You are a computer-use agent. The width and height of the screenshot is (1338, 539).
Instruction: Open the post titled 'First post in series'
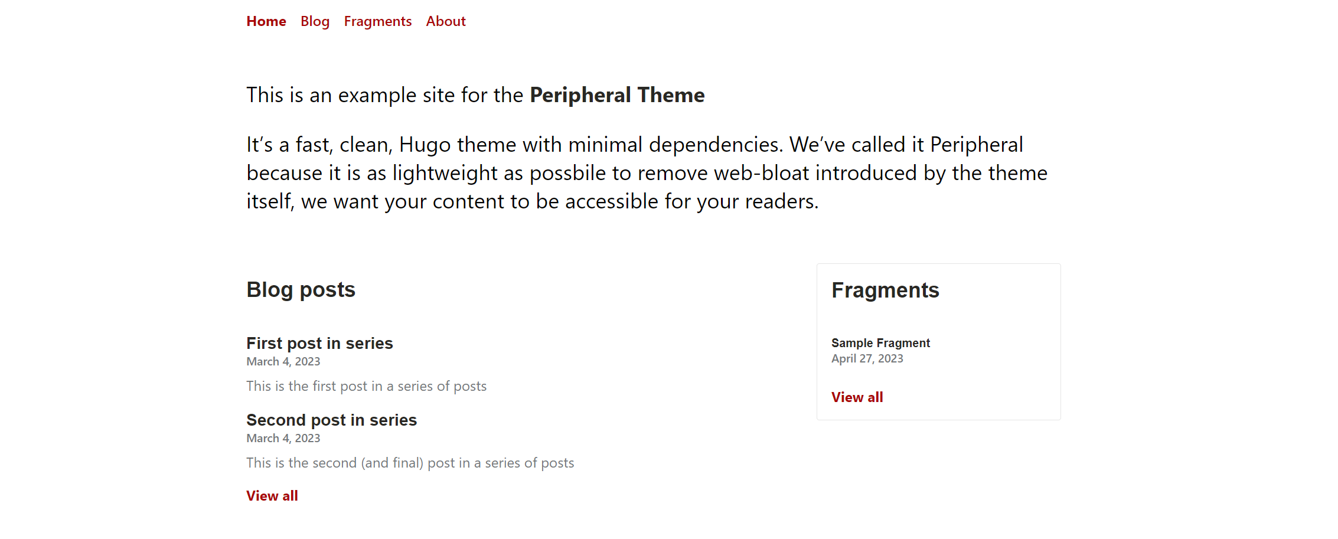(319, 343)
